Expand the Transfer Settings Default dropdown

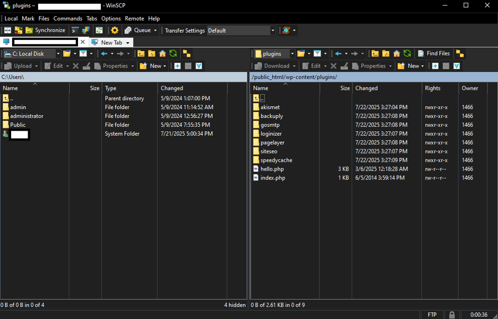click(x=272, y=30)
